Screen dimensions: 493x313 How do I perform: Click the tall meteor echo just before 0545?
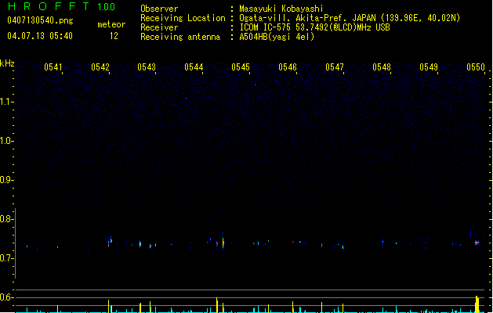pos(223,243)
